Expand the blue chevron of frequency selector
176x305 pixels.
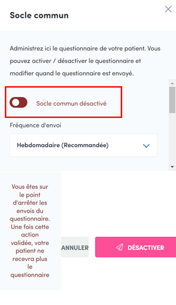(146, 146)
